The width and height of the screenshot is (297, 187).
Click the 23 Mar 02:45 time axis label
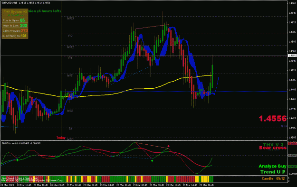tap(91, 185)
